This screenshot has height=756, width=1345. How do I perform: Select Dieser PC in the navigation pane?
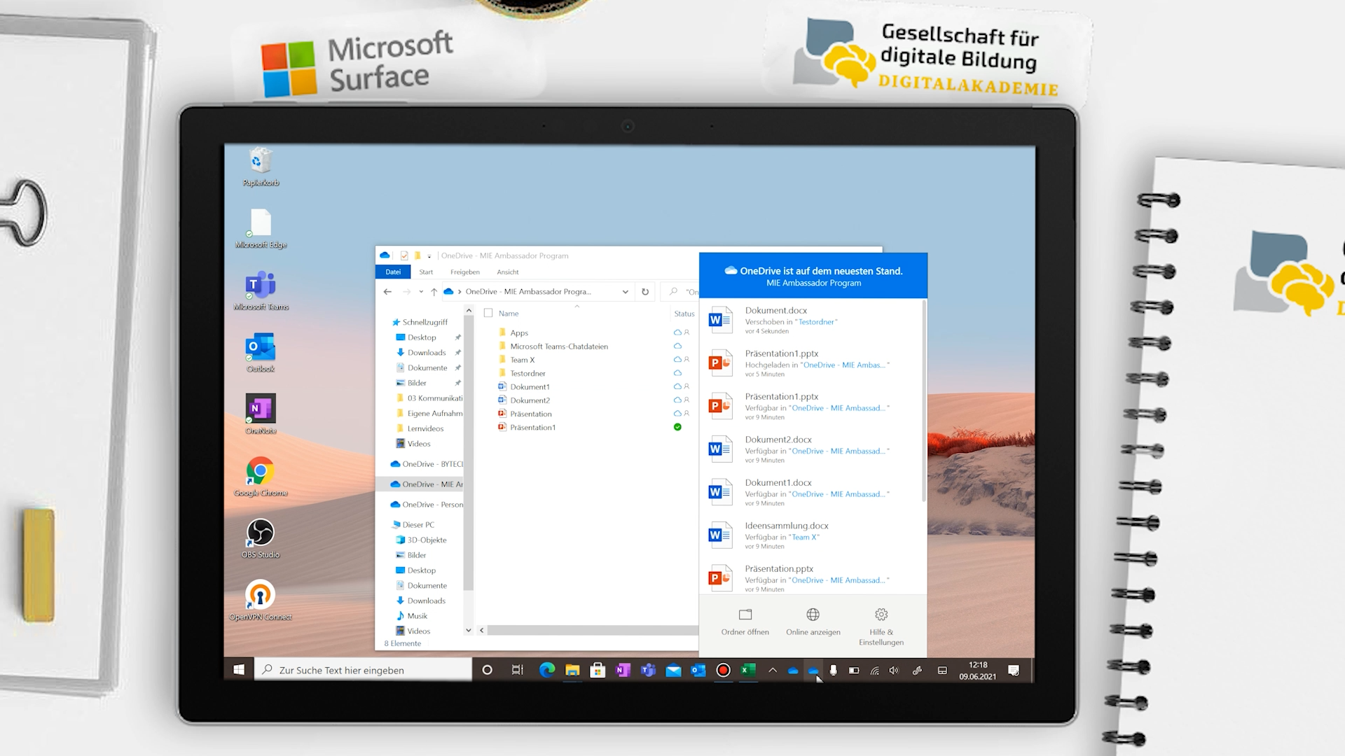pyautogui.click(x=418, y=524)
